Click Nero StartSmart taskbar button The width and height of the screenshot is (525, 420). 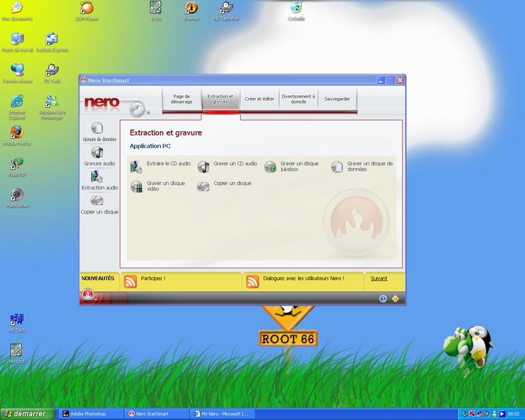point(157,414)
